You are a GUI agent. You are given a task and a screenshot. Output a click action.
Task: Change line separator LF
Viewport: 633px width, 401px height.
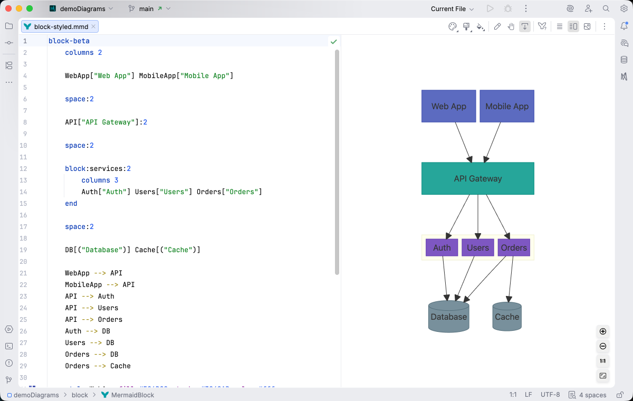pos(529,395)
